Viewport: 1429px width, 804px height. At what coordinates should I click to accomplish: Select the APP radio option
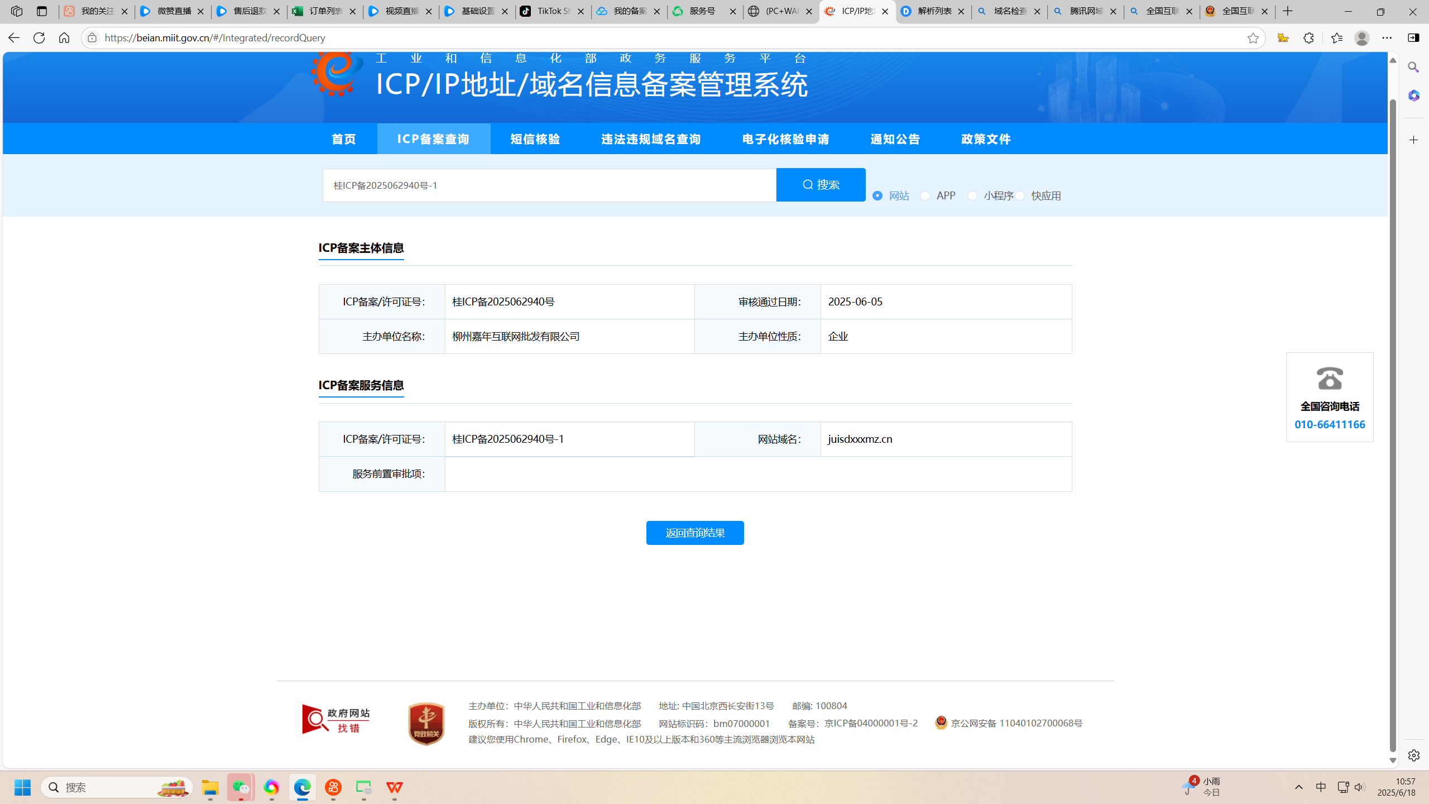click(x=925, y=195)
